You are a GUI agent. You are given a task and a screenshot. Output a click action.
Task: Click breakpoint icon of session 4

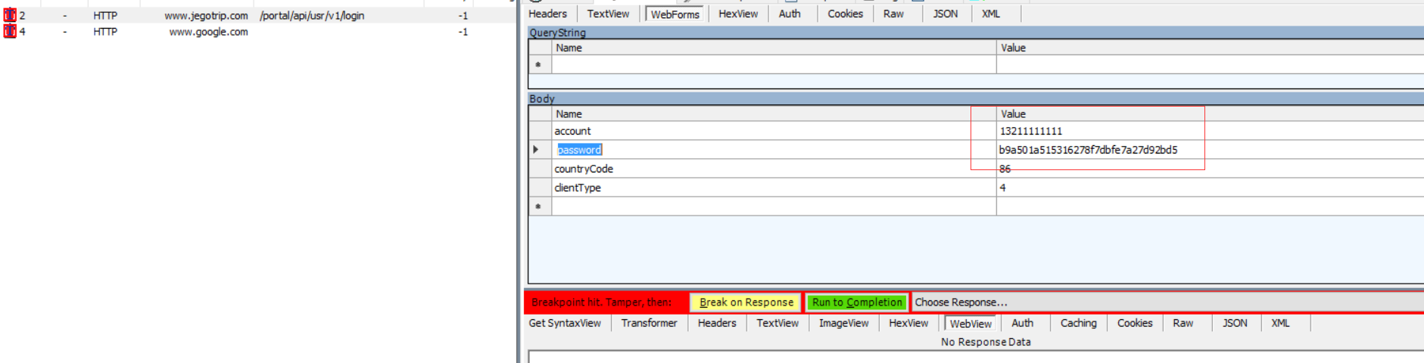pyautogui.click(x=10, y=31)
